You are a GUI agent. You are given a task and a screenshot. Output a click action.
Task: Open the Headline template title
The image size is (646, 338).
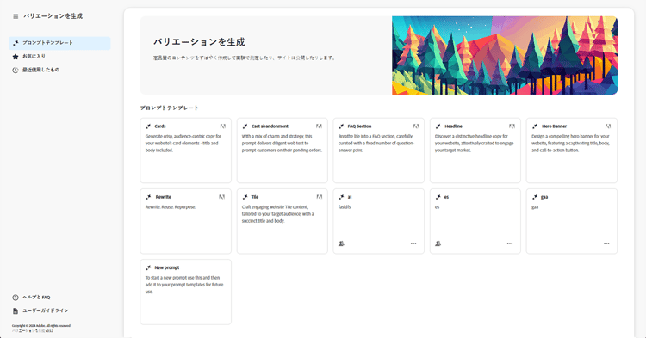point(453,126)
